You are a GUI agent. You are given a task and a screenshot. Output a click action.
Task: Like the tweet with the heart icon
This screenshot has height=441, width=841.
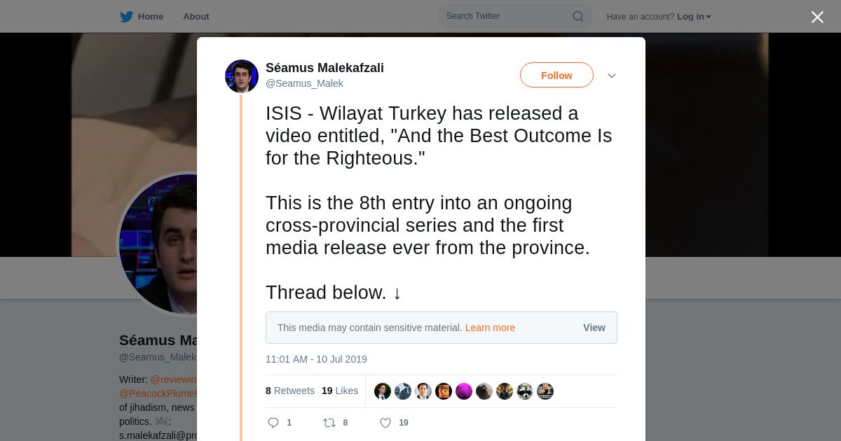click(385, 423)
